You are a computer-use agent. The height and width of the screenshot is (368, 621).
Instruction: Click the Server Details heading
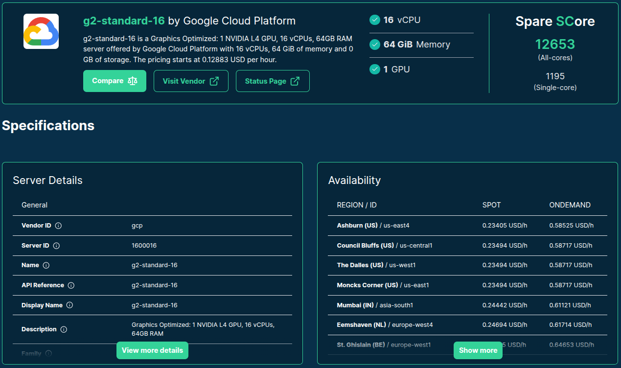(47, 181)
